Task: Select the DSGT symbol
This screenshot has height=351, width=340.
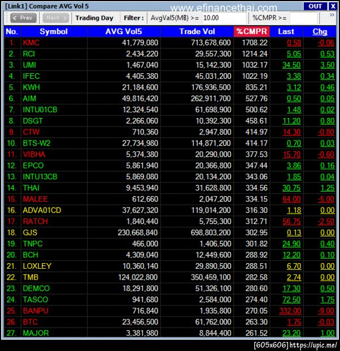Action: coord(33,121)
